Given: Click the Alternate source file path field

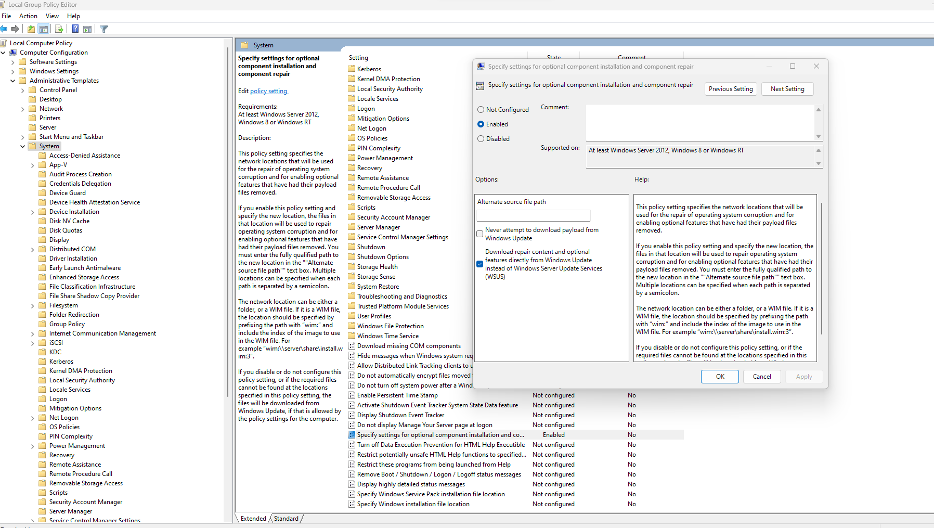Looking at the screenshot, I should pyautogui.click(x=534, y=215).
